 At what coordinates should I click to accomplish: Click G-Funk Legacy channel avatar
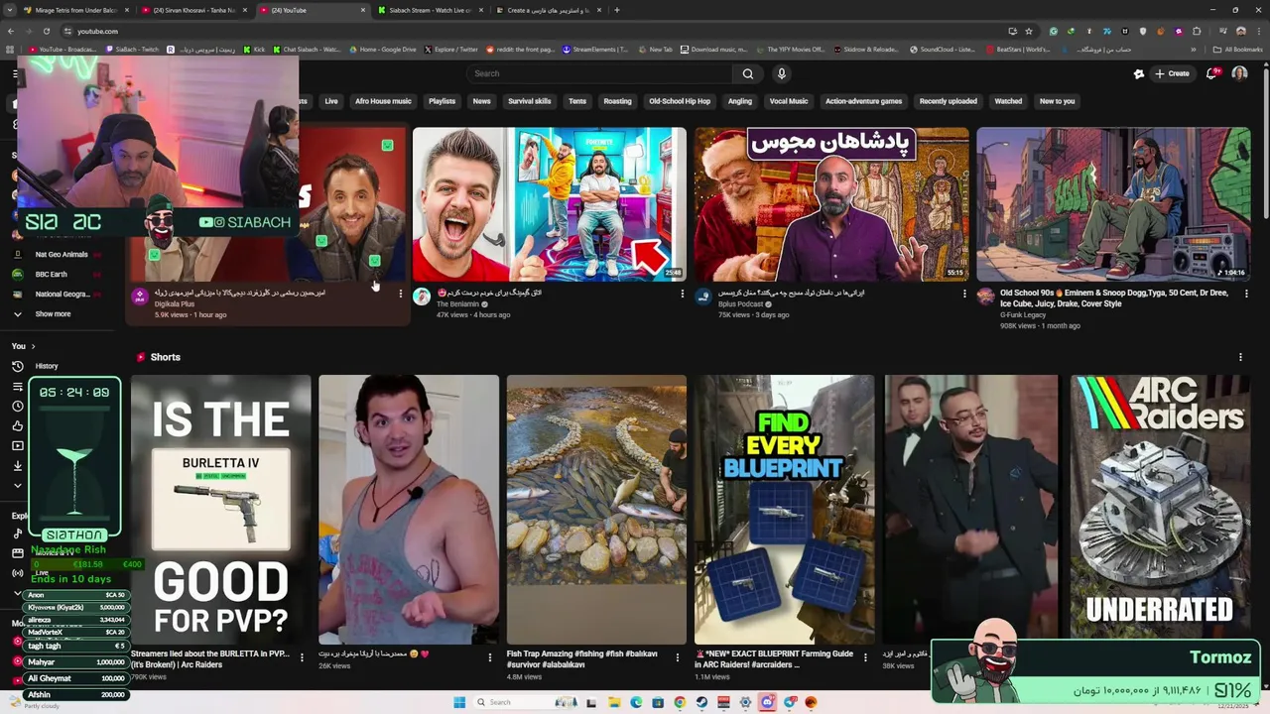click(985, 297)
